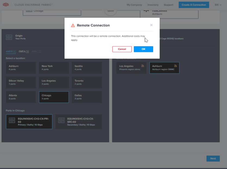Screen dimensions: 227x169
Task: Open the Bill user dropdown
Action: pos(218,5)
